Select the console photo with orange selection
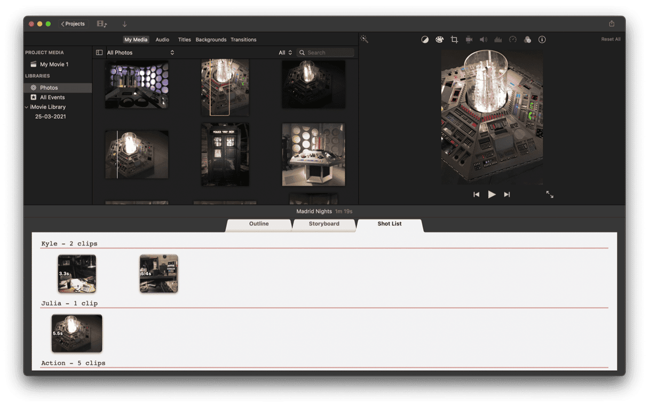 225,87
